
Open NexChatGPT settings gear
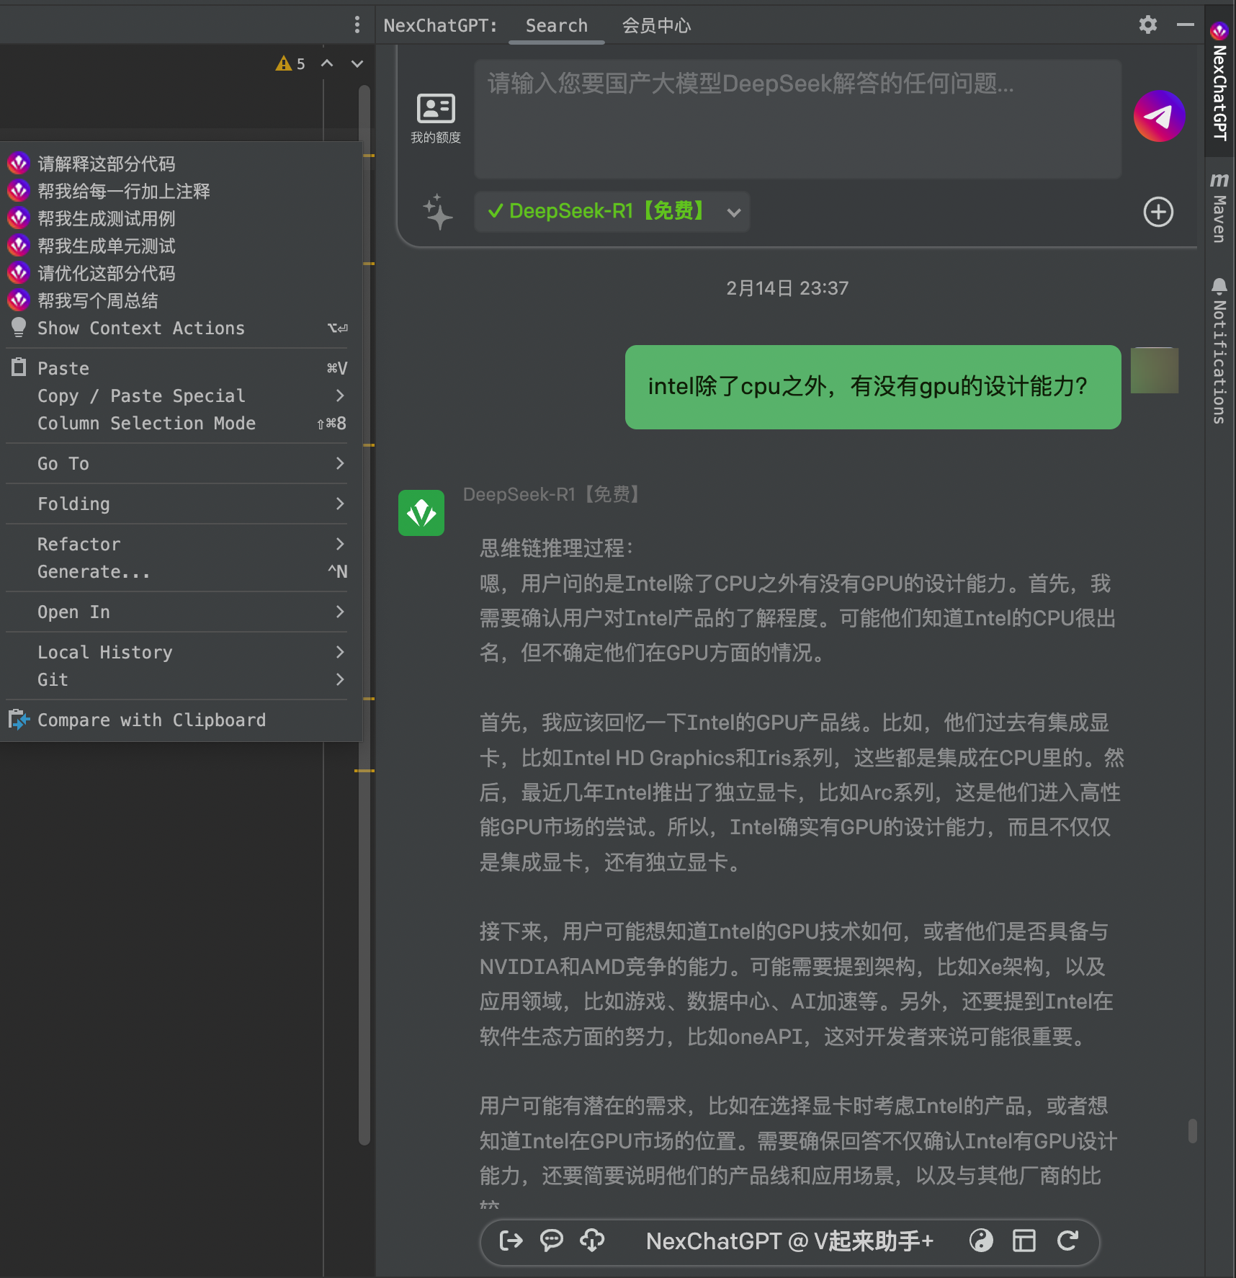(x=1148, y=25)
